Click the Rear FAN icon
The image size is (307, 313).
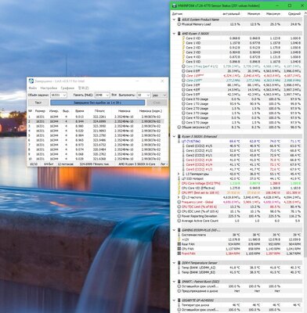pos(179,244)
